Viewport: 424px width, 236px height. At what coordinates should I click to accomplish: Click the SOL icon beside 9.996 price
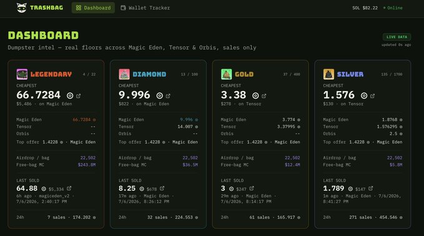pyautogui.click(x=160, y=96)
